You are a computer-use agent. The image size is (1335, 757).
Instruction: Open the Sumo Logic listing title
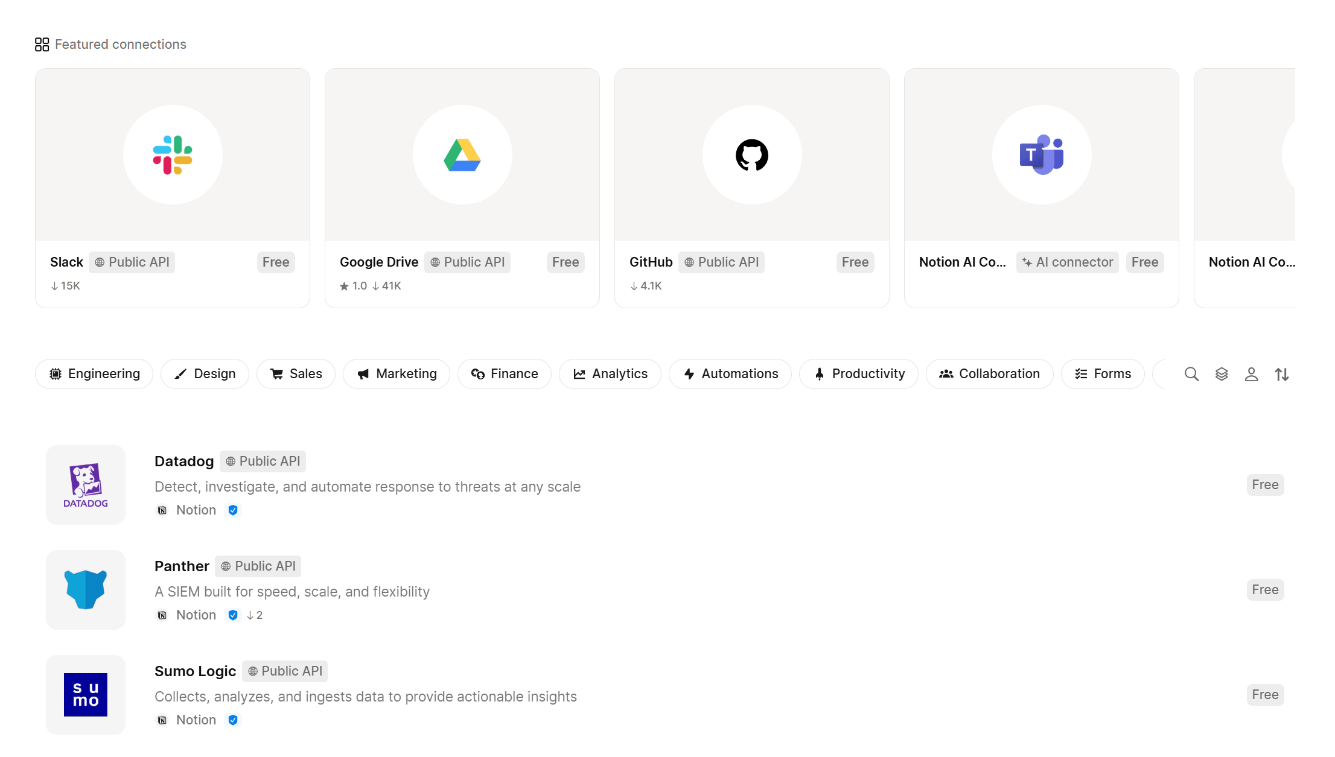(x=195, y=671)
